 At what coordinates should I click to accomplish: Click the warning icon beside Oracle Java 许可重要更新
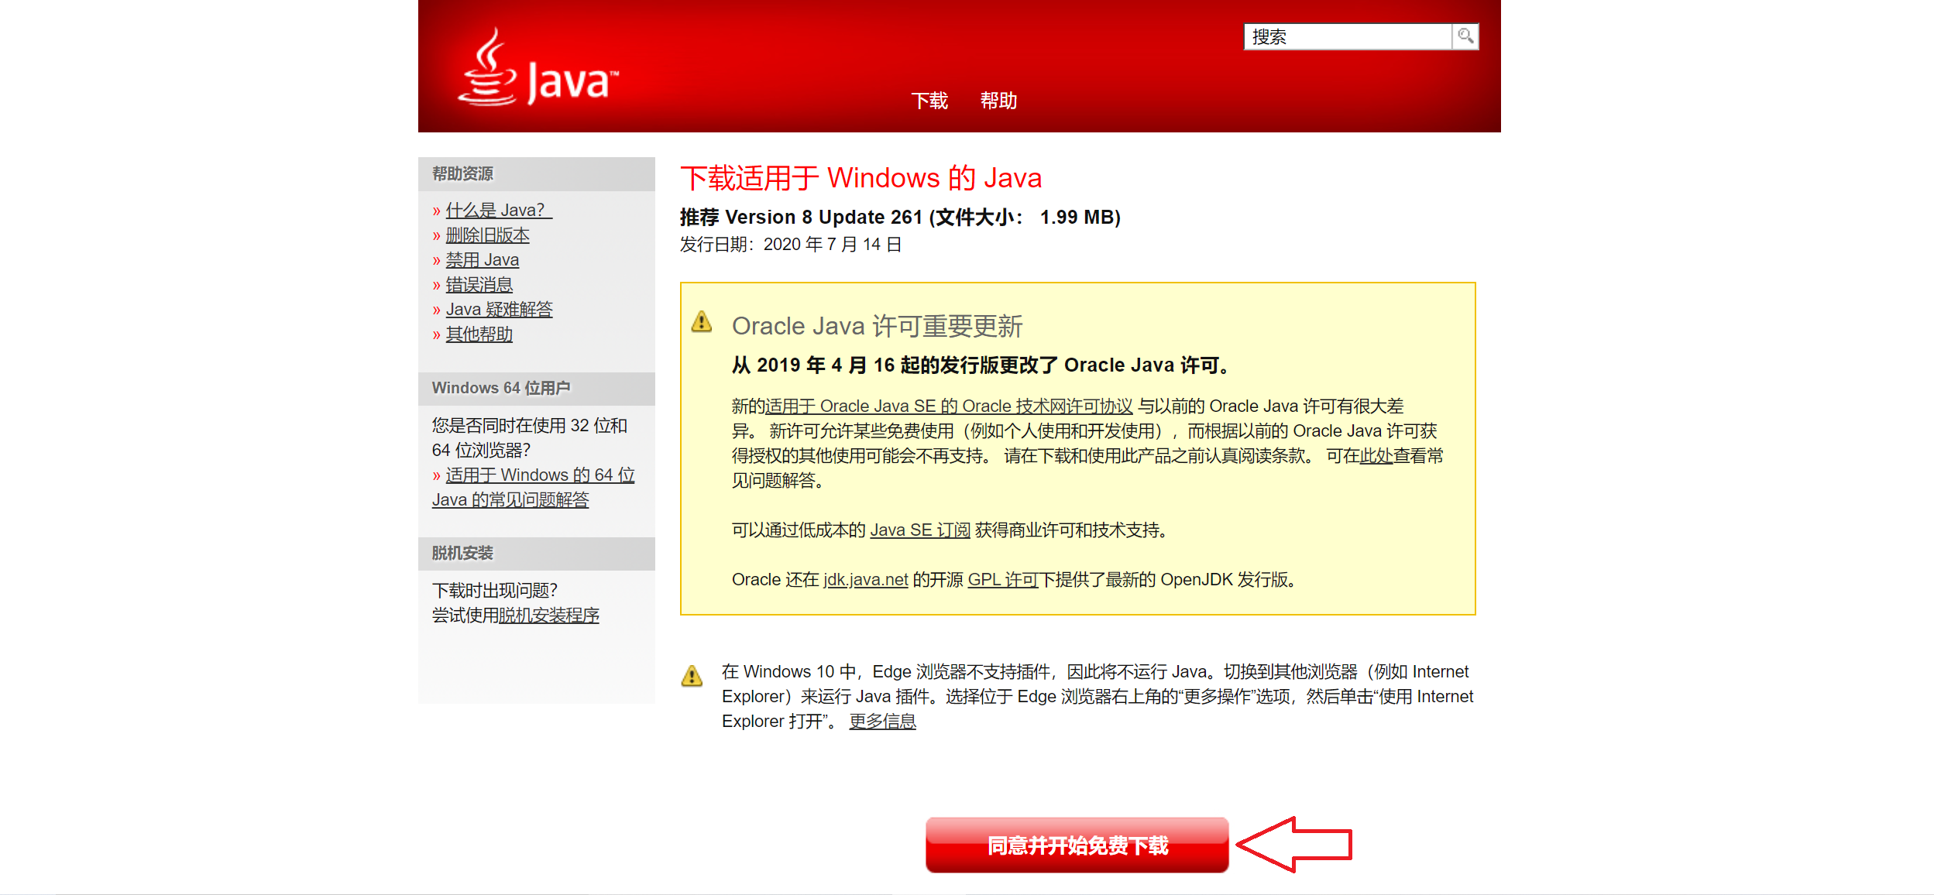[702, 321]
